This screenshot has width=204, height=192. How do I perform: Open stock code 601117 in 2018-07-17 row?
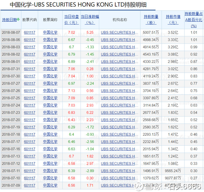click(x=30, y=142)
